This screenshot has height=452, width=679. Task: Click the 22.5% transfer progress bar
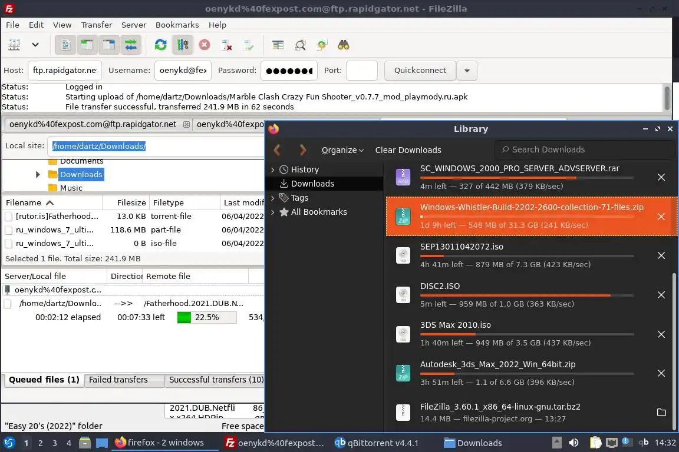[206, 317]
